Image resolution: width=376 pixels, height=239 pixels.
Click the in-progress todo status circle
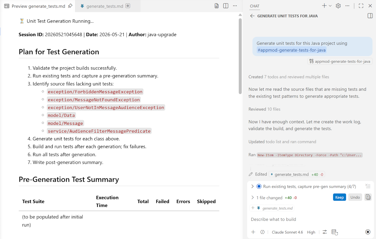point(259,186)
